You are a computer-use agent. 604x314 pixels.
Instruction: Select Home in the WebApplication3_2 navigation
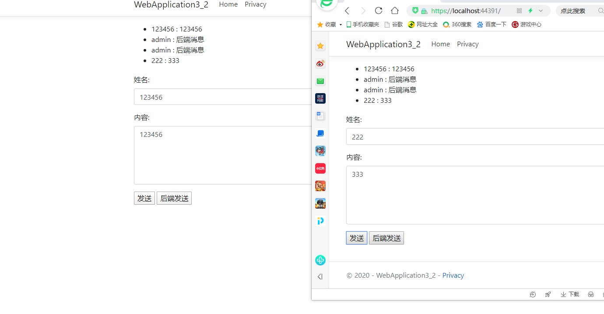440,44
